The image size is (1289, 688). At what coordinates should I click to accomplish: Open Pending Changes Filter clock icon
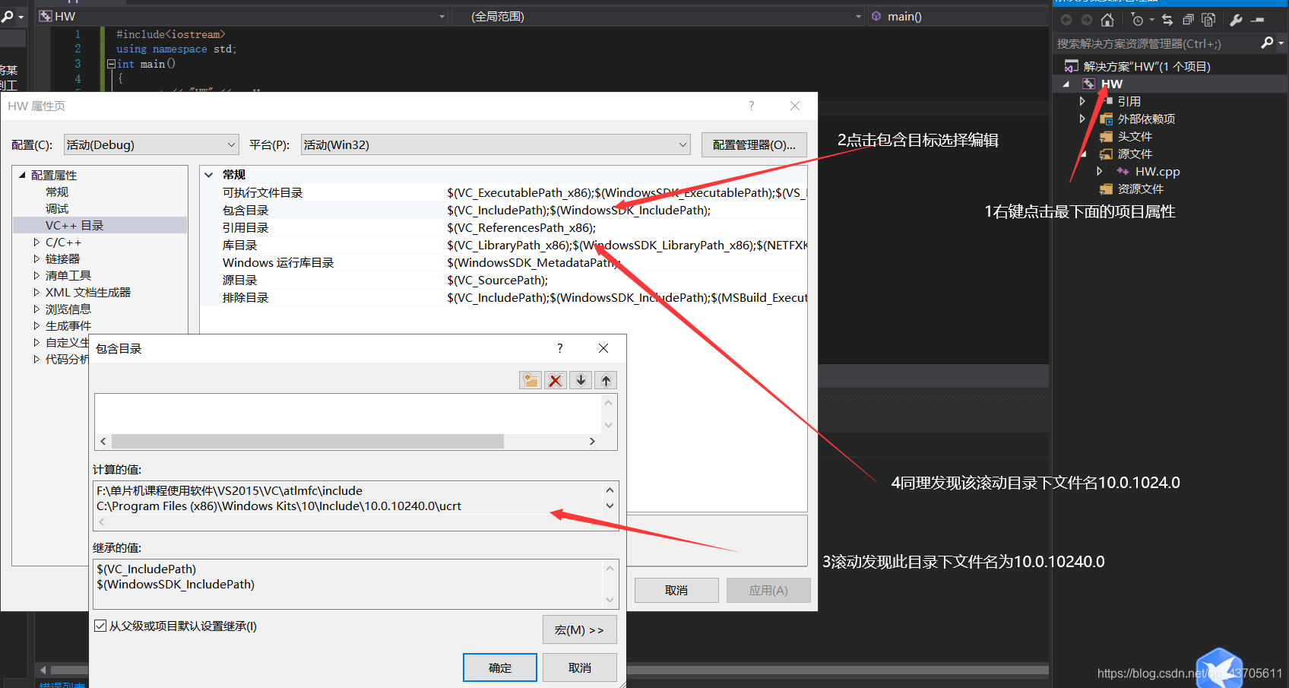[1137, 20]
